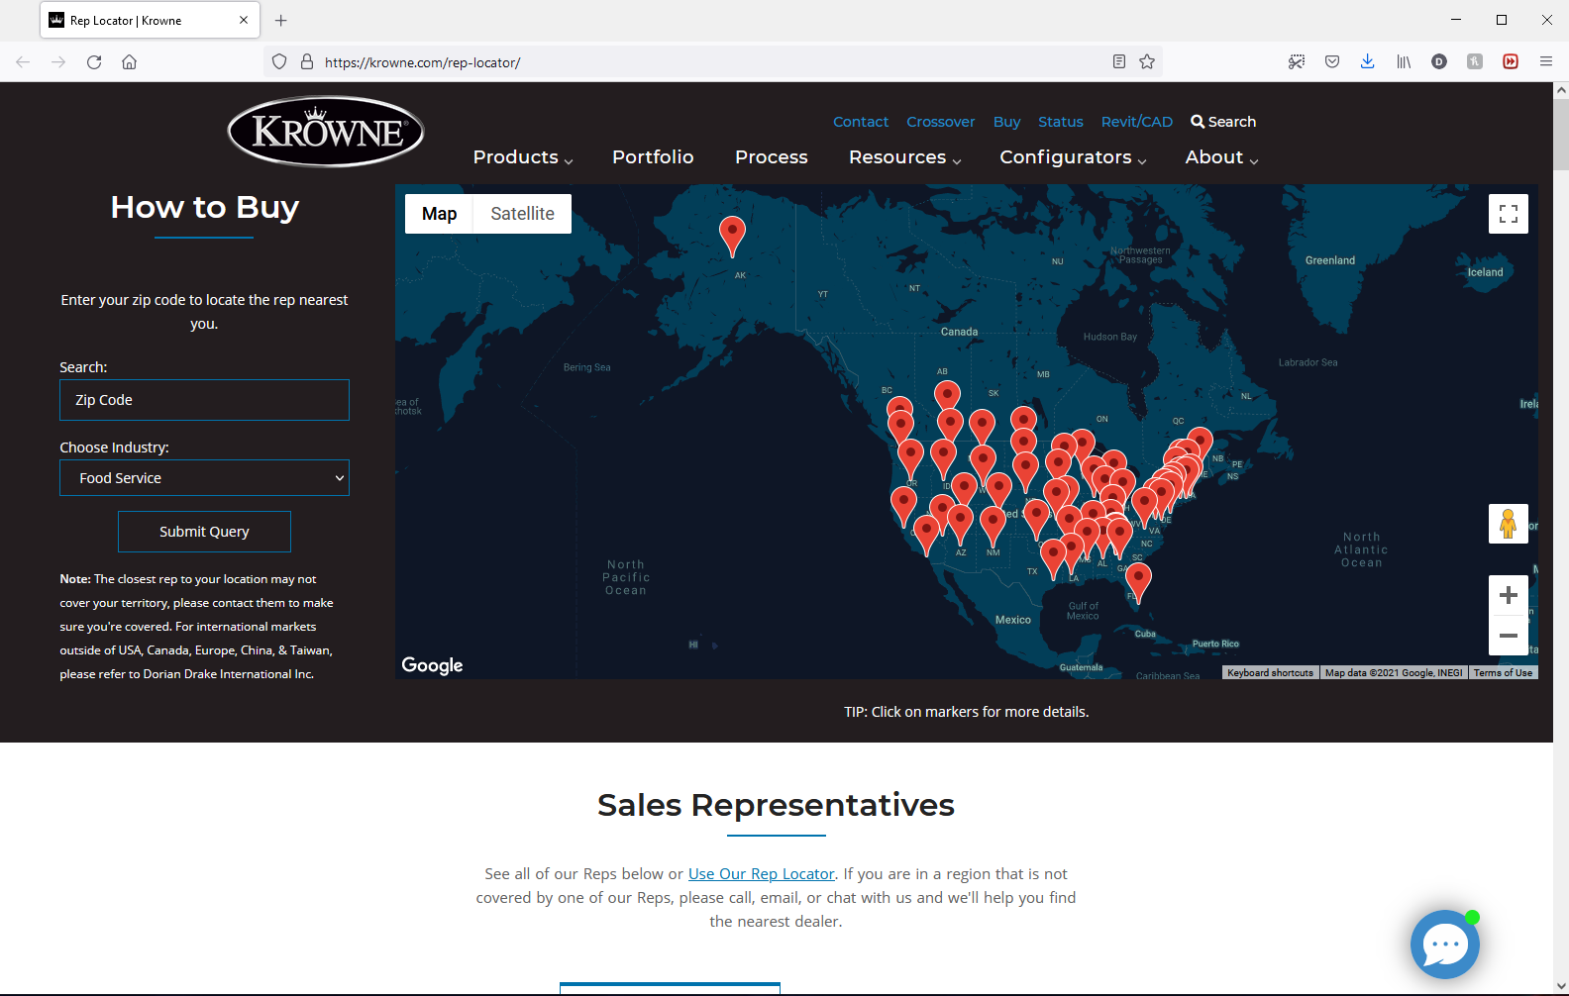
Task: Click the D extension icon
Action: (1439, 61)
